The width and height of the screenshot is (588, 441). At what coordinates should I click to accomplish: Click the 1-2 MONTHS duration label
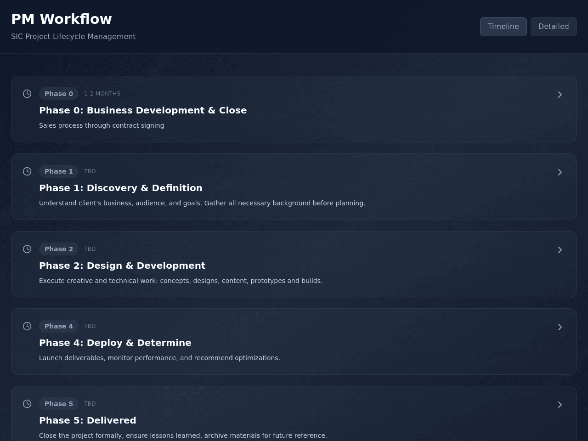click(102, 94)
